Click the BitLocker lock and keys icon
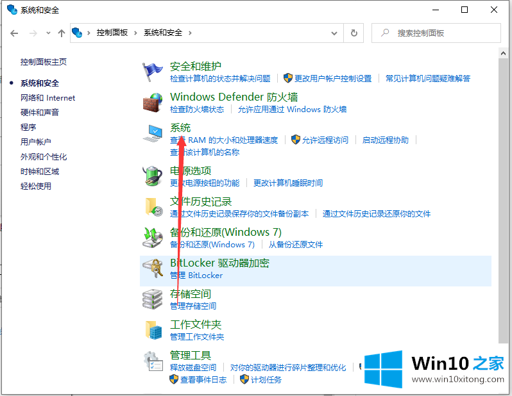This screenshot has width=512, height=396. coord(153,268)
